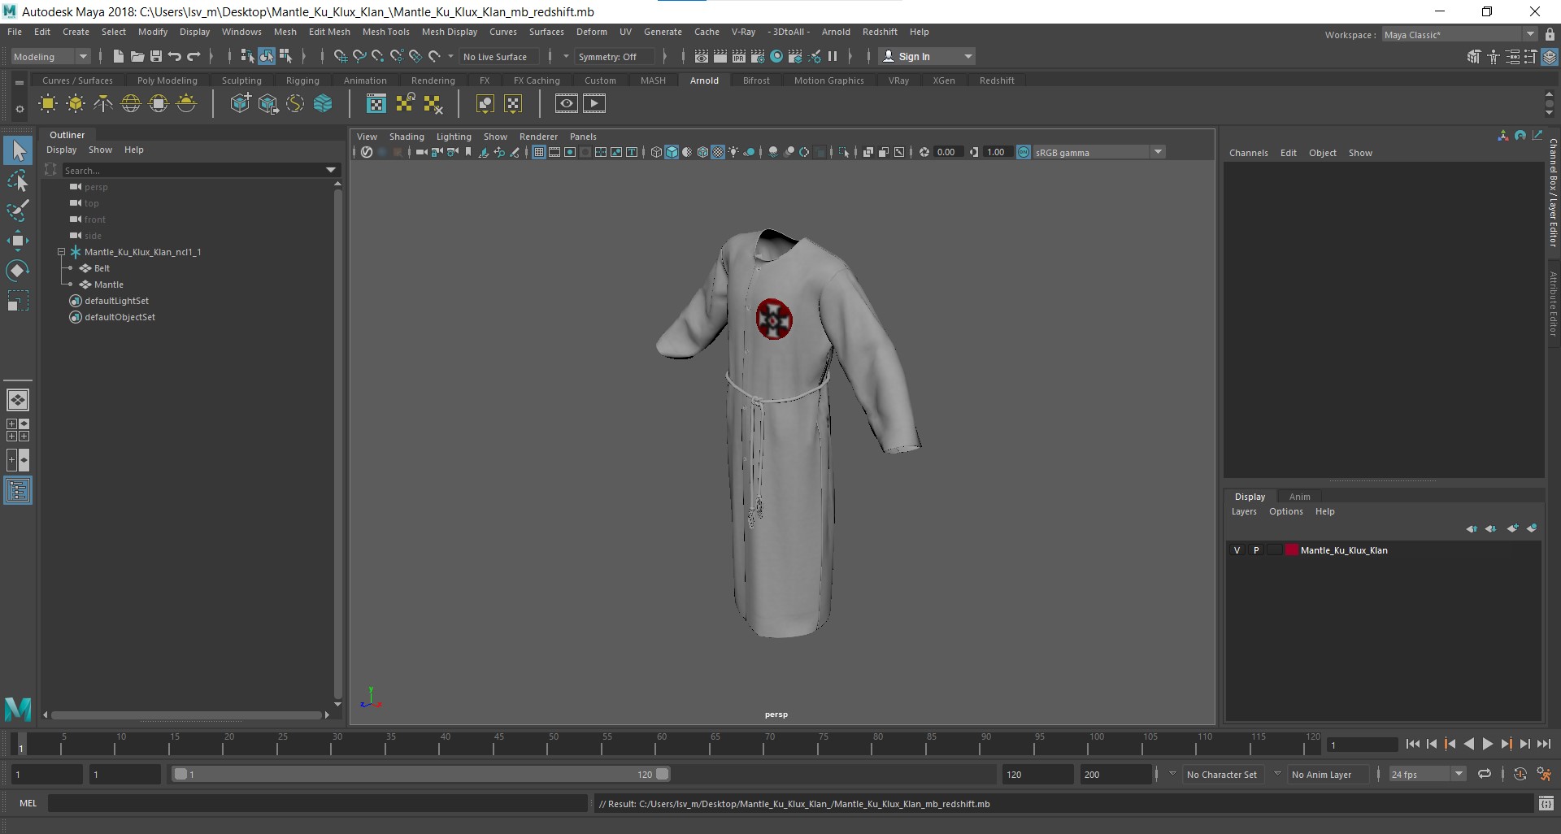
Task: Click the New scene icon
Action: pyautogui.click(x=119, y=56)
